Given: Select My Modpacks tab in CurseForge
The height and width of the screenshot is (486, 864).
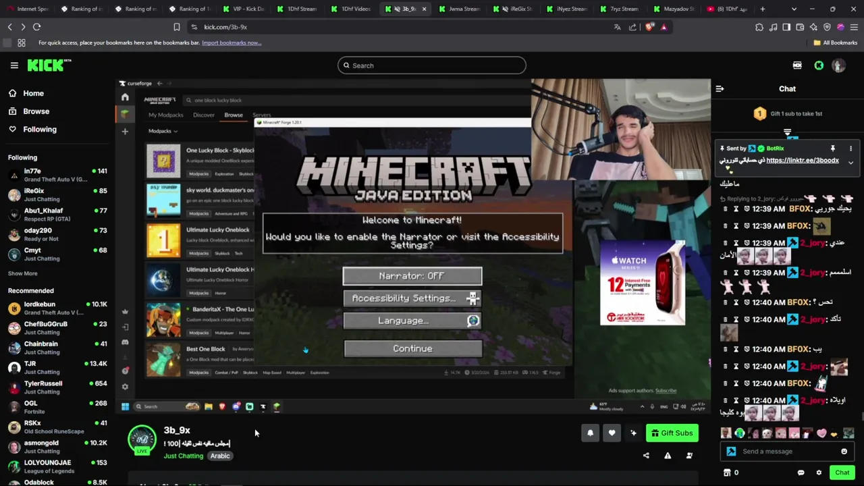Looking at the screenshot, I should click(x=165, y=115).
